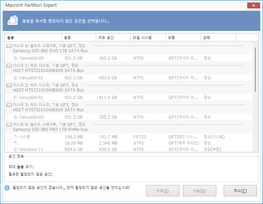Click the blue info icon beside the warning message
Screen dimensions: 263x204
coord(7,188)
